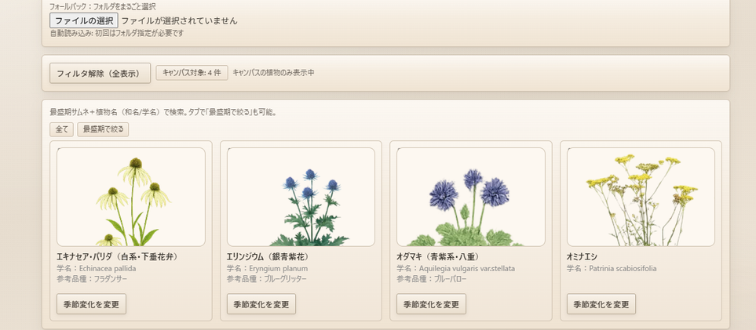Open the Patrinia scabiosifolia thumbnail
The width and height of the screenshot is (756, 330).
pyautogui.click(x=641, y=197)
